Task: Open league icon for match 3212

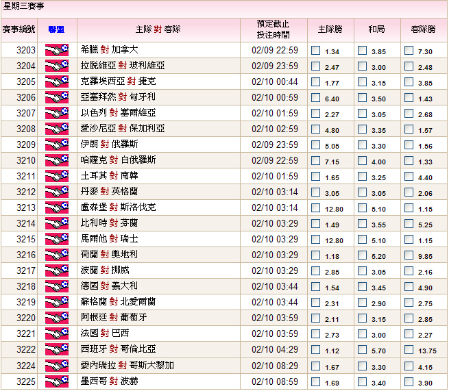Action: coord(57,192)
